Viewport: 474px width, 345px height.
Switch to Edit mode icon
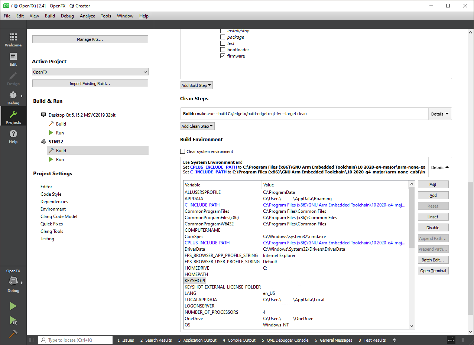[13, 59]
